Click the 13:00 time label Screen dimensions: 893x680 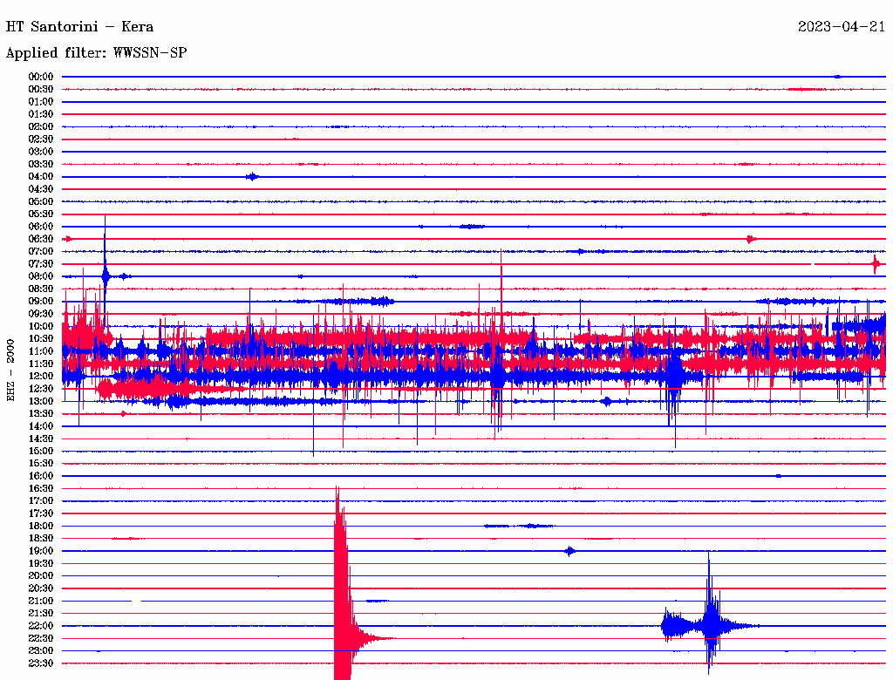[41, 402]
